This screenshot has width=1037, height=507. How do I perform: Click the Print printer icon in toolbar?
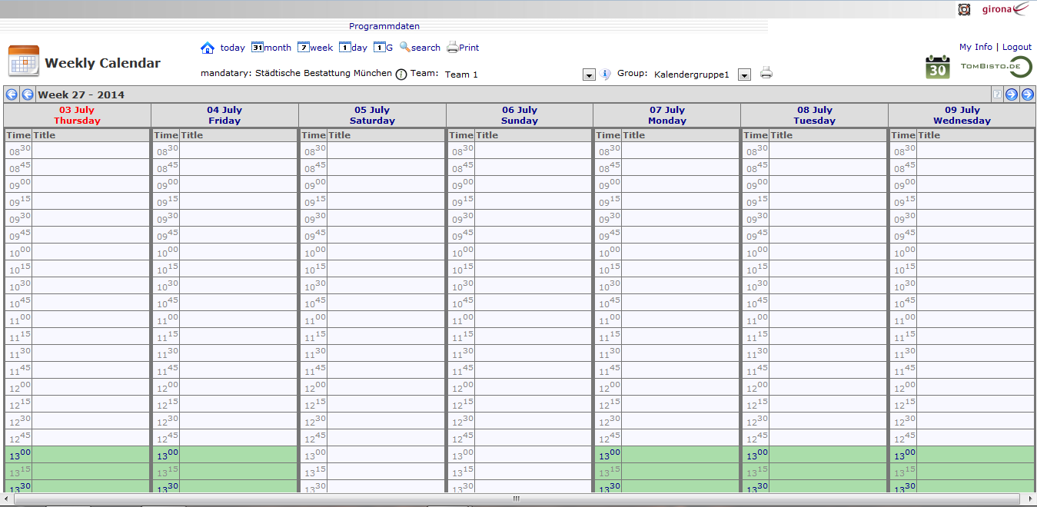coord(453,48)
